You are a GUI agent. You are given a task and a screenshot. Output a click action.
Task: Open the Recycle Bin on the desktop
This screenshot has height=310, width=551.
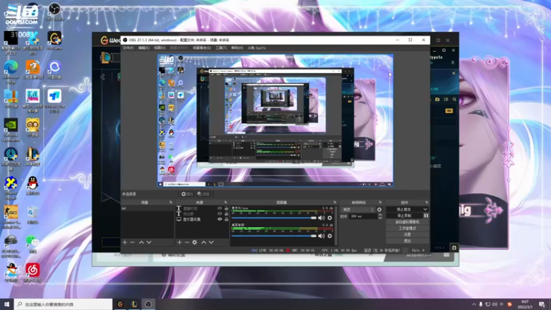[x=32, y=215]
